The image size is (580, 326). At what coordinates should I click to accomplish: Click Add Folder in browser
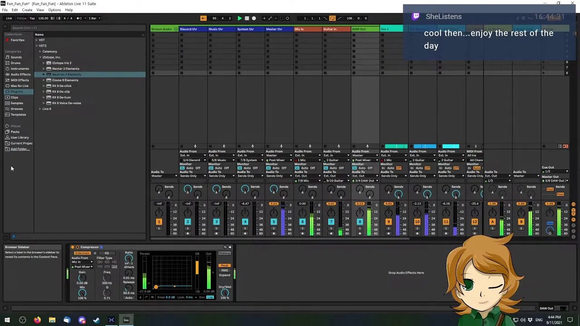tap(19, 149)
